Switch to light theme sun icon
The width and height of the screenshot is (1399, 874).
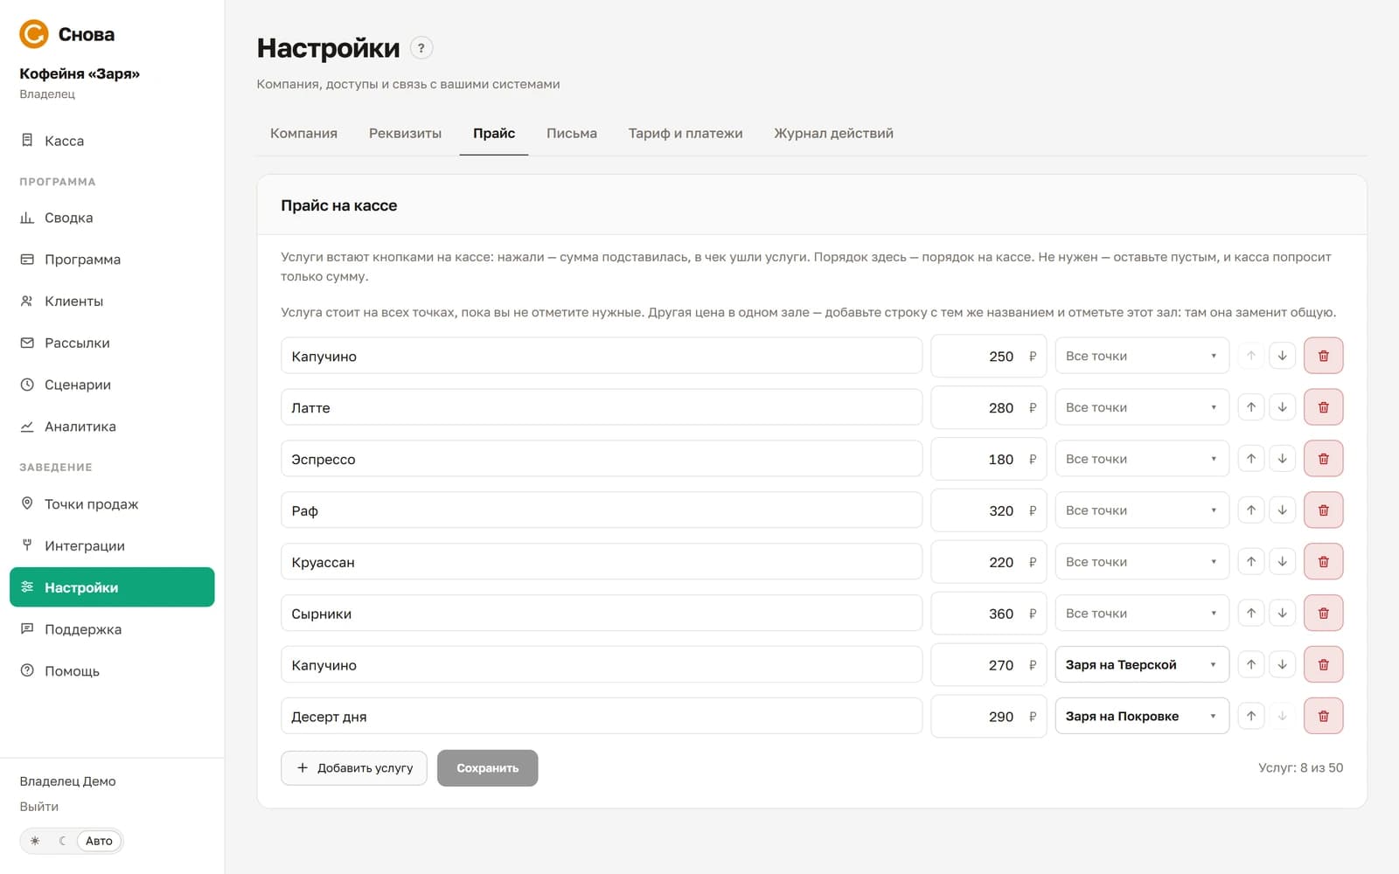35,841
